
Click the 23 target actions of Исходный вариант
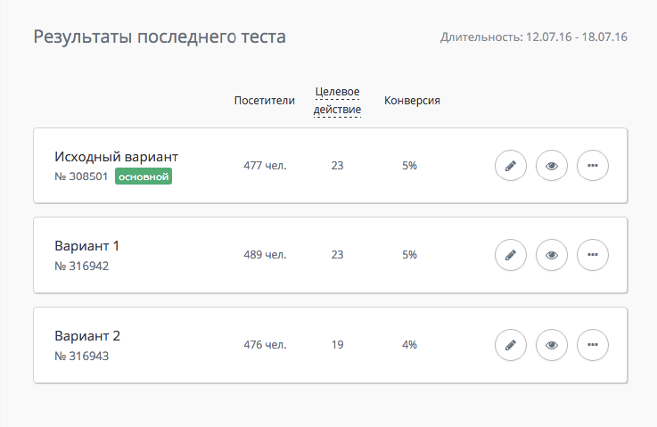[x=337, y=166]
